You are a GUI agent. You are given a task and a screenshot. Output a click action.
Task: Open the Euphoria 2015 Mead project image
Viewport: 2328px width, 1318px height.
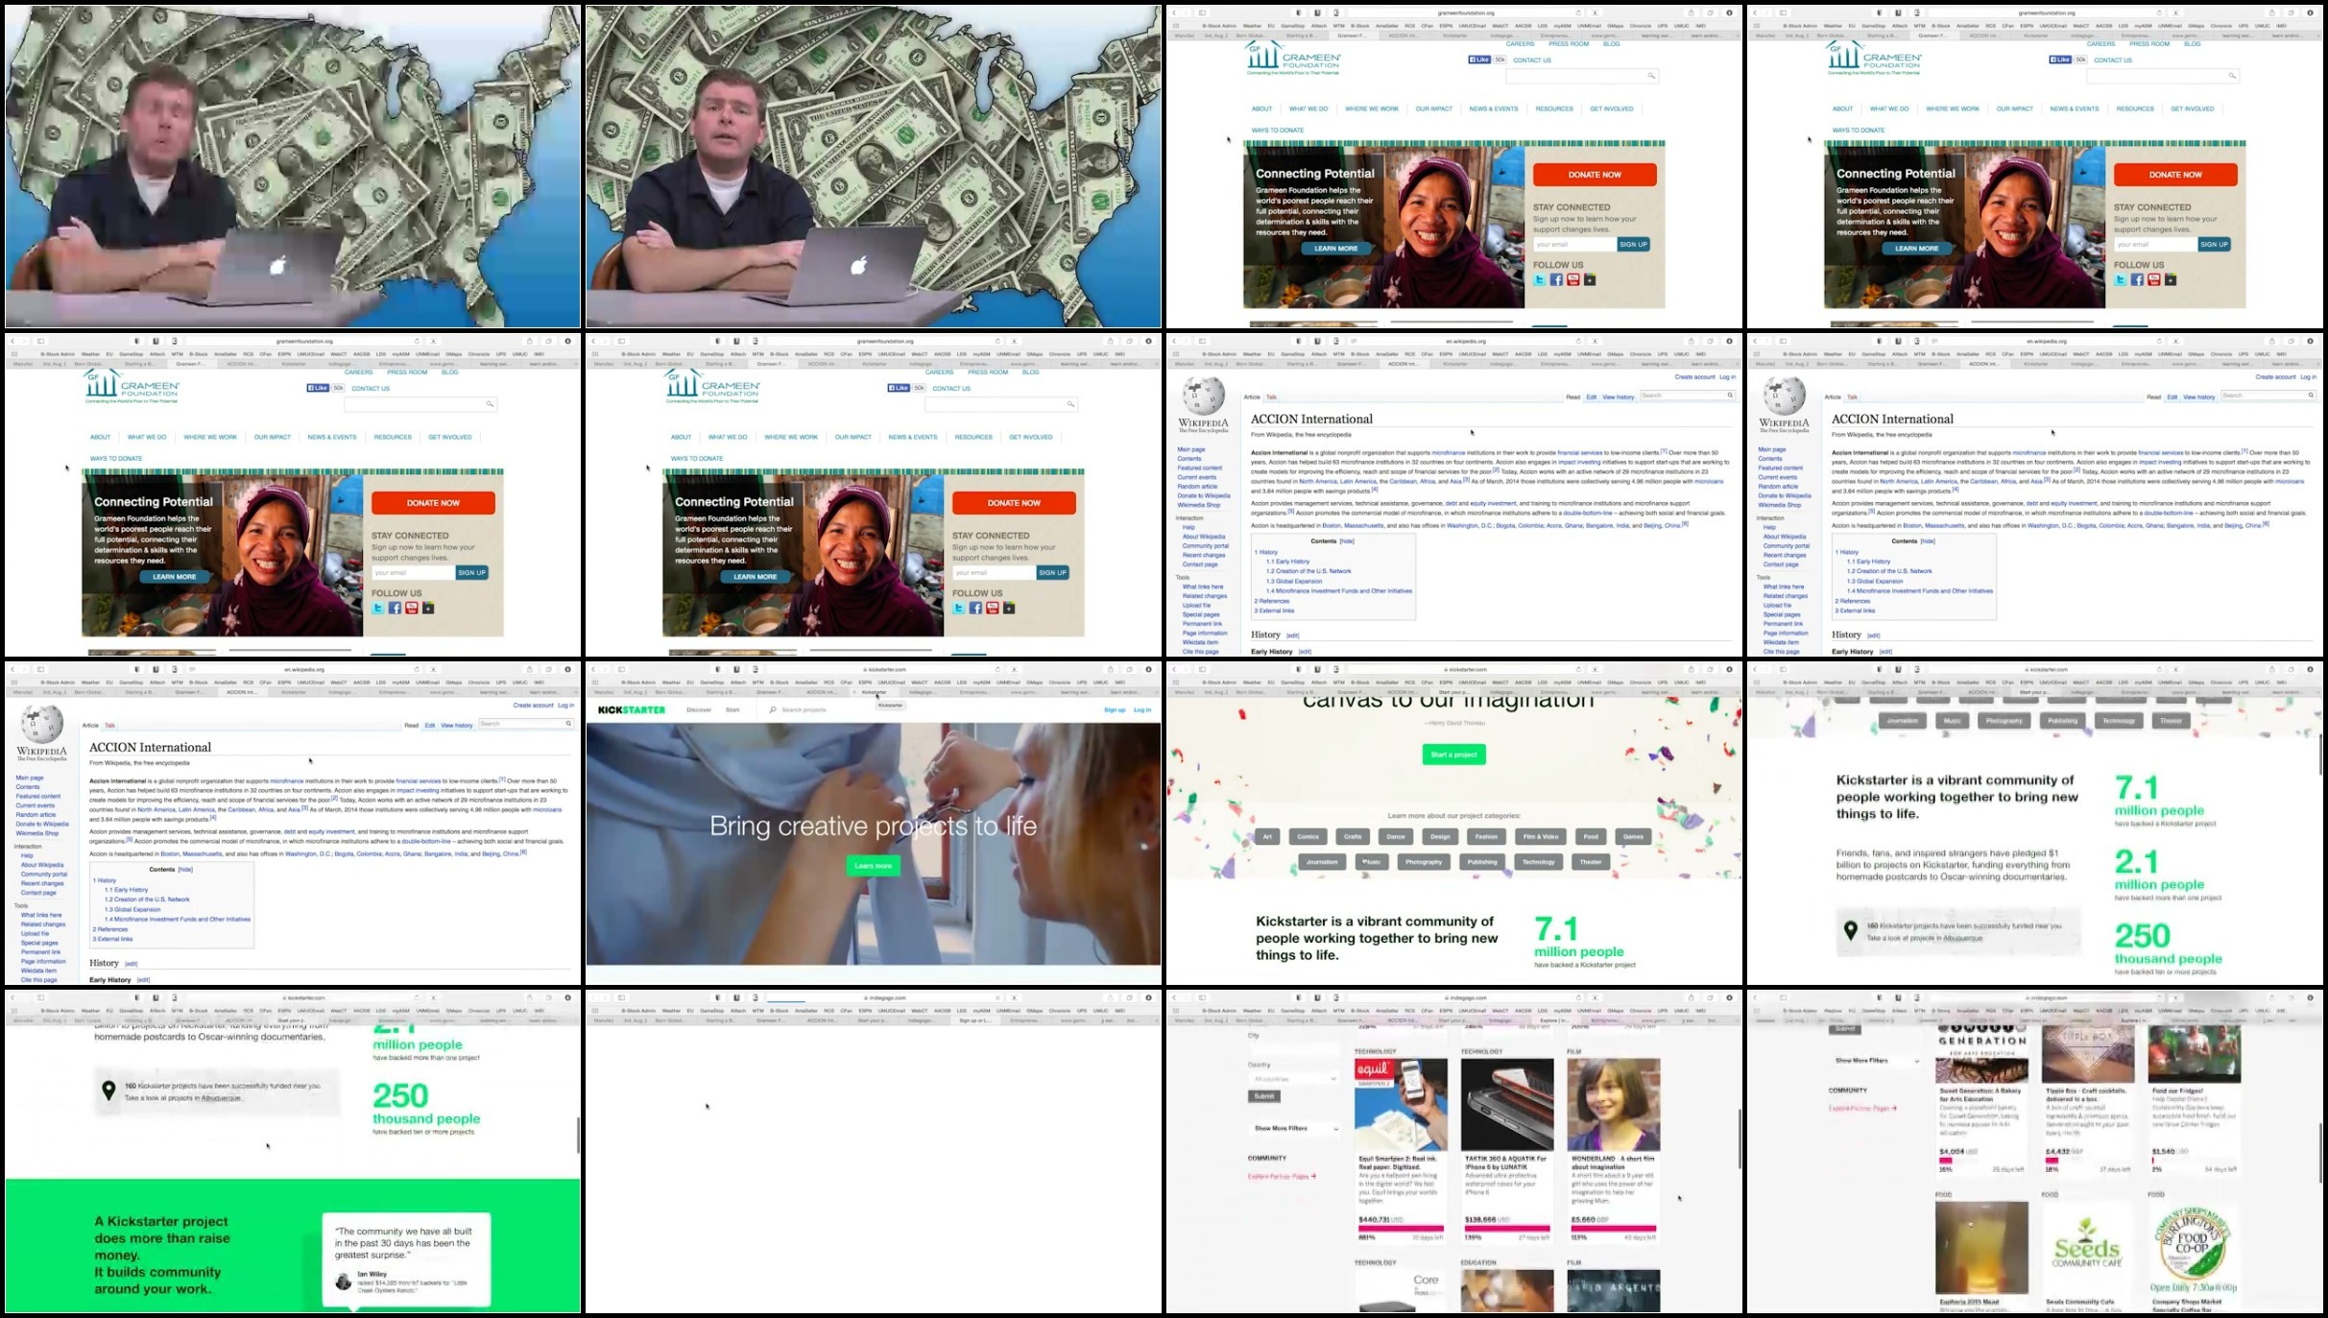[x=1980, y=1246]
